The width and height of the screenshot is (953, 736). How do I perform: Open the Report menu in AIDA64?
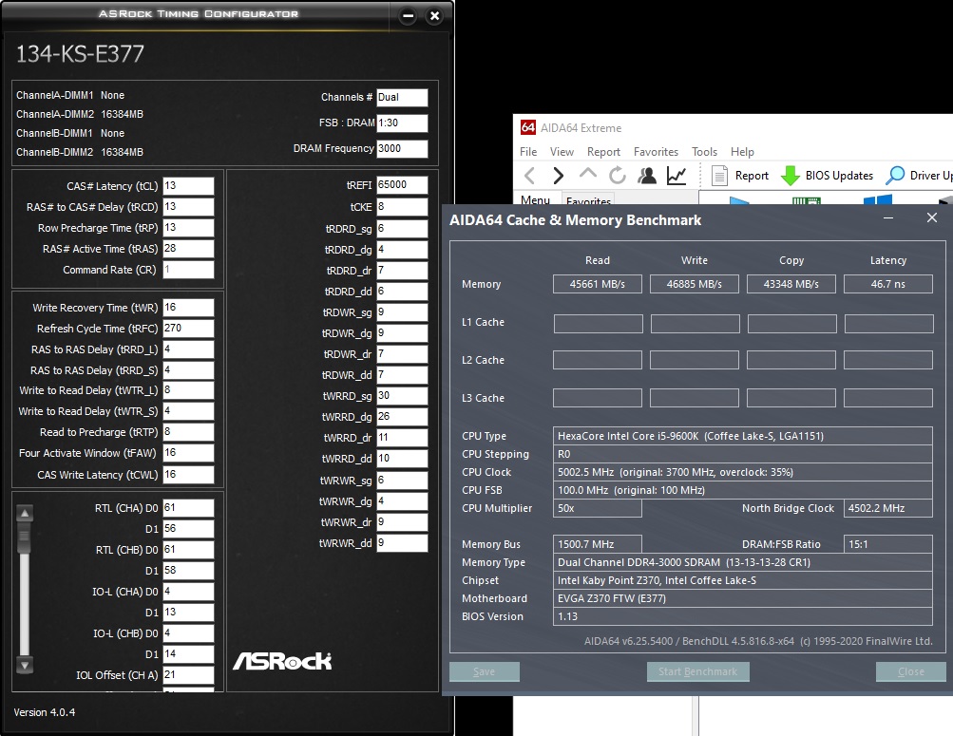click(x=603, y=152)
